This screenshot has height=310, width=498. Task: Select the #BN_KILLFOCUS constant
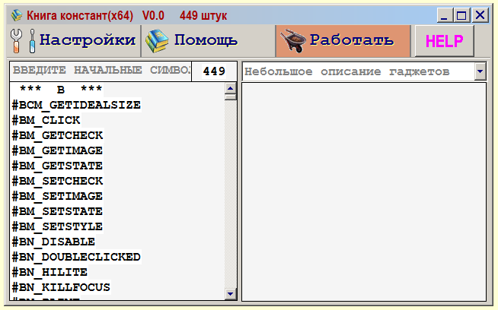61,287
